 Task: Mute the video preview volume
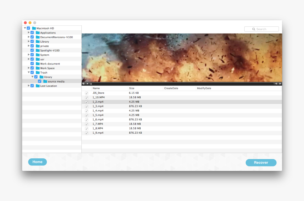(83, 84)
